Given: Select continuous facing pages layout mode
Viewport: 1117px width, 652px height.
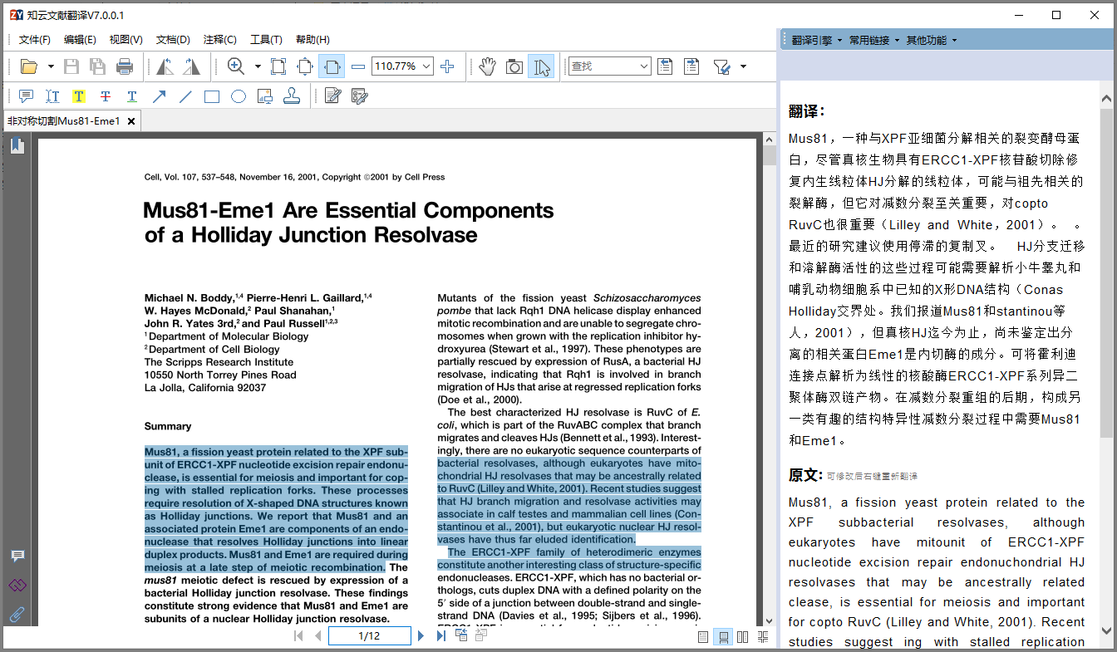Looking at the screenshot, I should coord(763,637).
